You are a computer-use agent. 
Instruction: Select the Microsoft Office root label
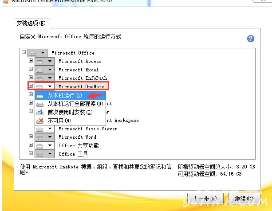(73, 53)
